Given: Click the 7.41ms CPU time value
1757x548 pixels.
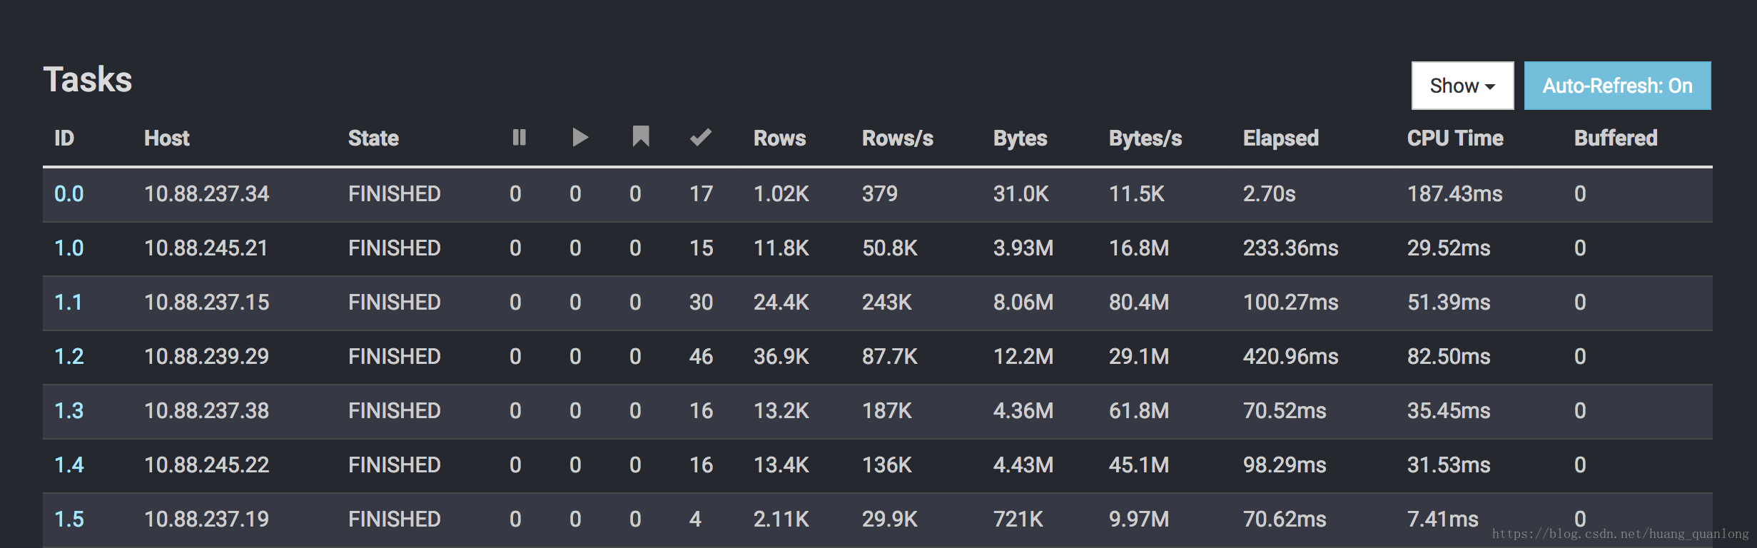Looking at the screenshot, I should (x=1443, y=519).
